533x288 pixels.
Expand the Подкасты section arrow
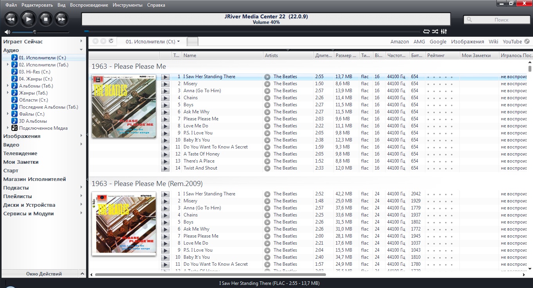81,188
